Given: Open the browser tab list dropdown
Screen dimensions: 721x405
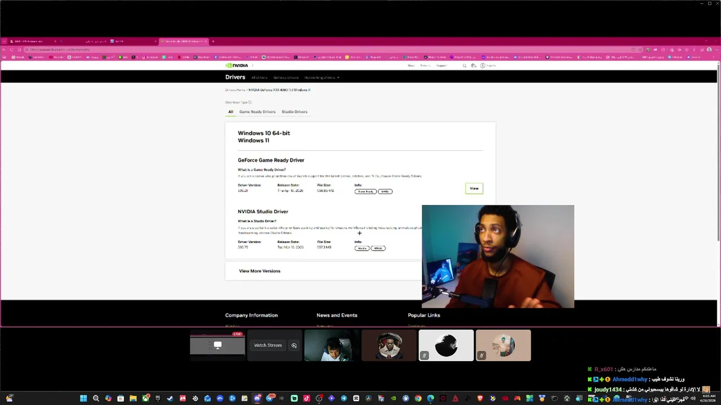Looking at the screenshot, I should (x=4, y=41).
